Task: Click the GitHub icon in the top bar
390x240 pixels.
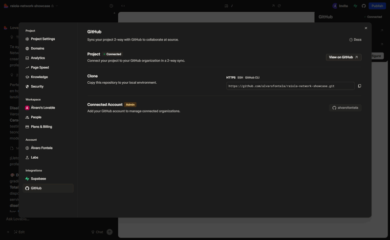Action: click(x=364, y=6)
